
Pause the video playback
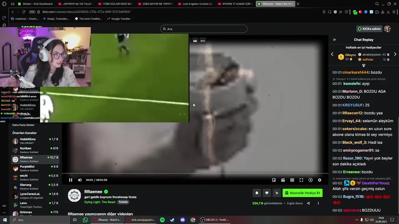71,180
